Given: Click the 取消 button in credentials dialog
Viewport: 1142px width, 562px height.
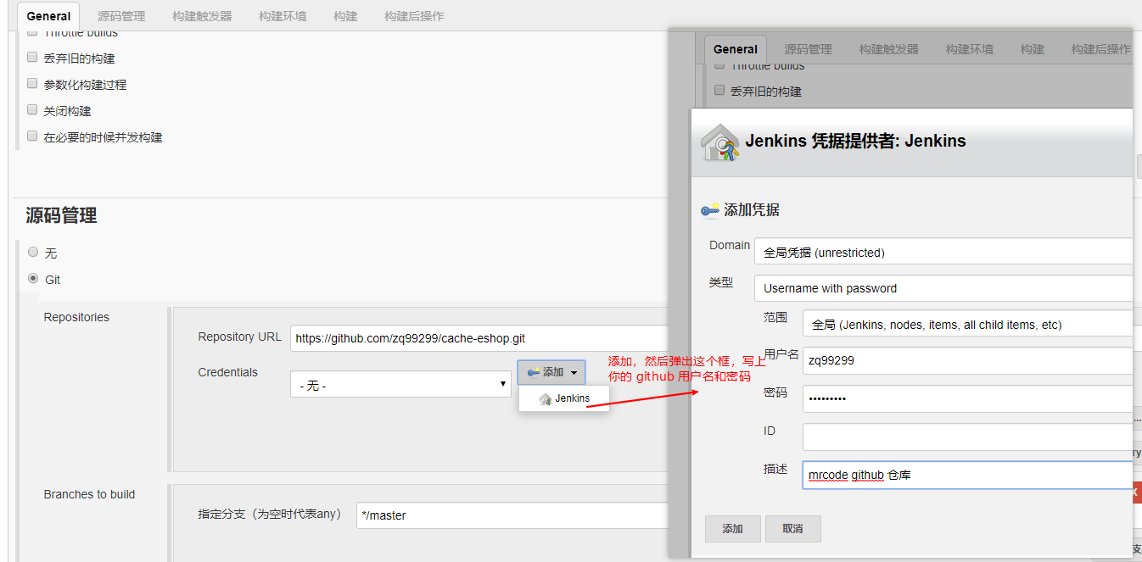Looking at the screenshot, I should (x=792, y=529).
